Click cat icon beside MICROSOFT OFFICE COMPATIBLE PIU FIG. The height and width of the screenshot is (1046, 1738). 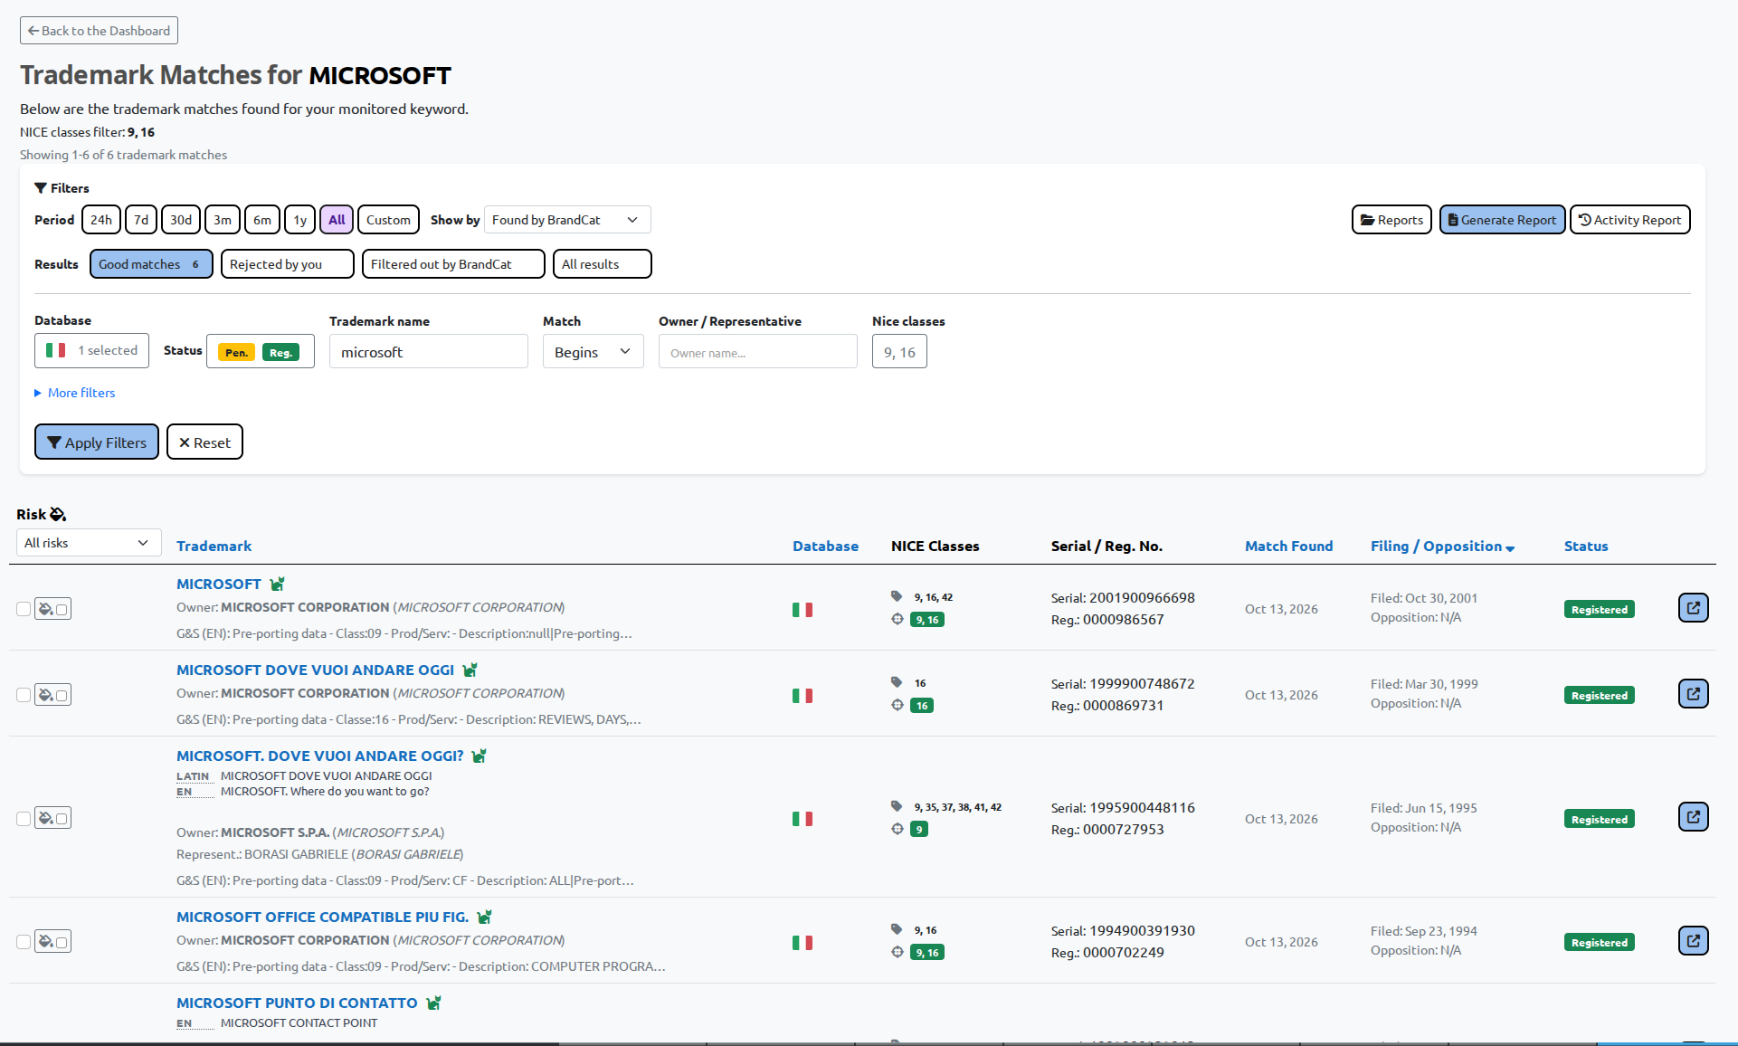point(484,917)
